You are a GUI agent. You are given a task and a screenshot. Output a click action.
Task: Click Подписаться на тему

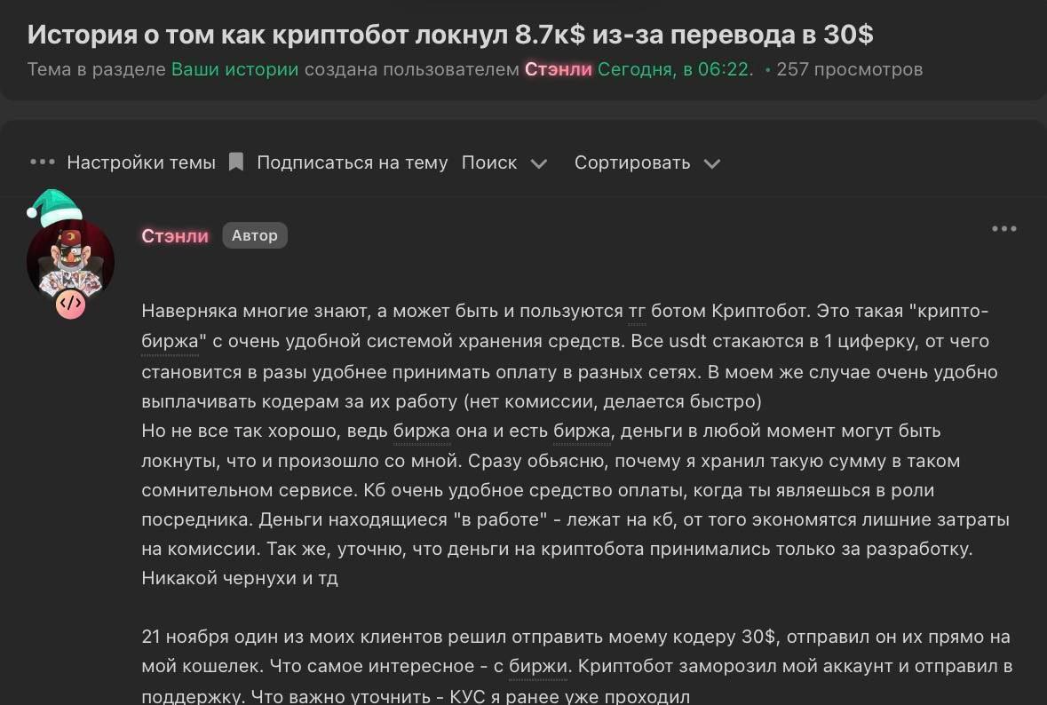tap(352, 162)
